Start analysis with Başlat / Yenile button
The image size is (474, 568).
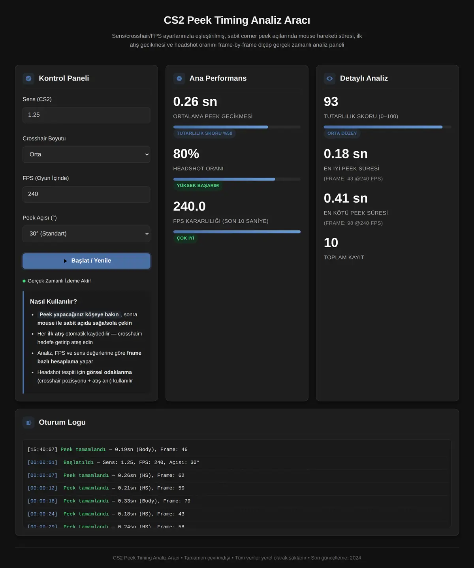click(87, 261)
